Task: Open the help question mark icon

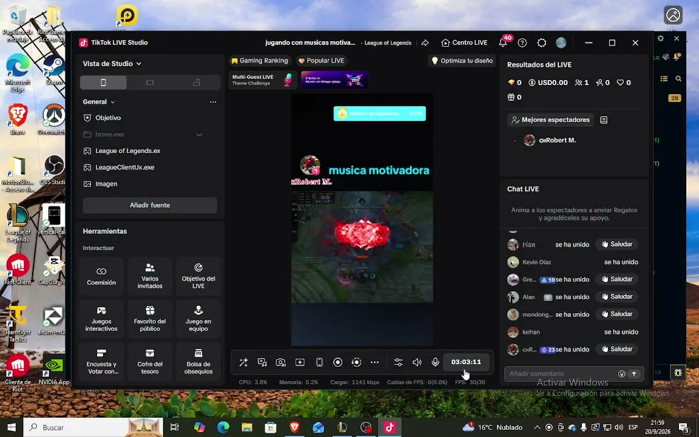Action: (522, 43)
